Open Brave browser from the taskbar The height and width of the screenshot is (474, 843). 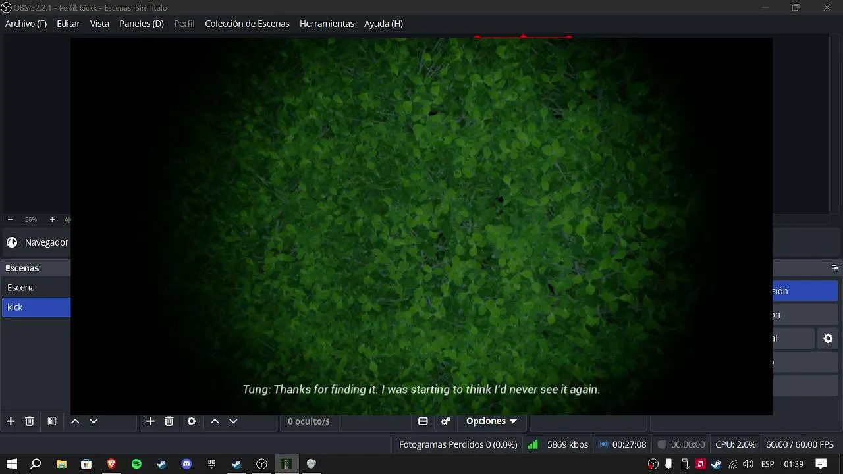click(x=111, y=464)
